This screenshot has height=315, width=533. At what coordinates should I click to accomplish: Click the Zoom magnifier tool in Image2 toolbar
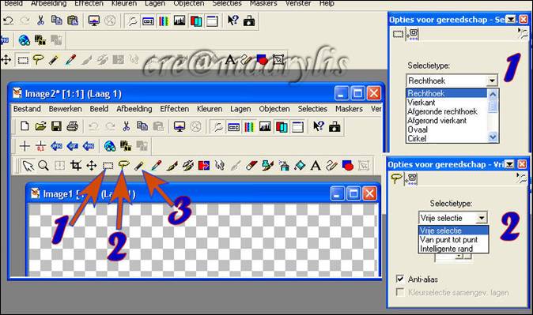pyautogui.click(x=43, y=166)
